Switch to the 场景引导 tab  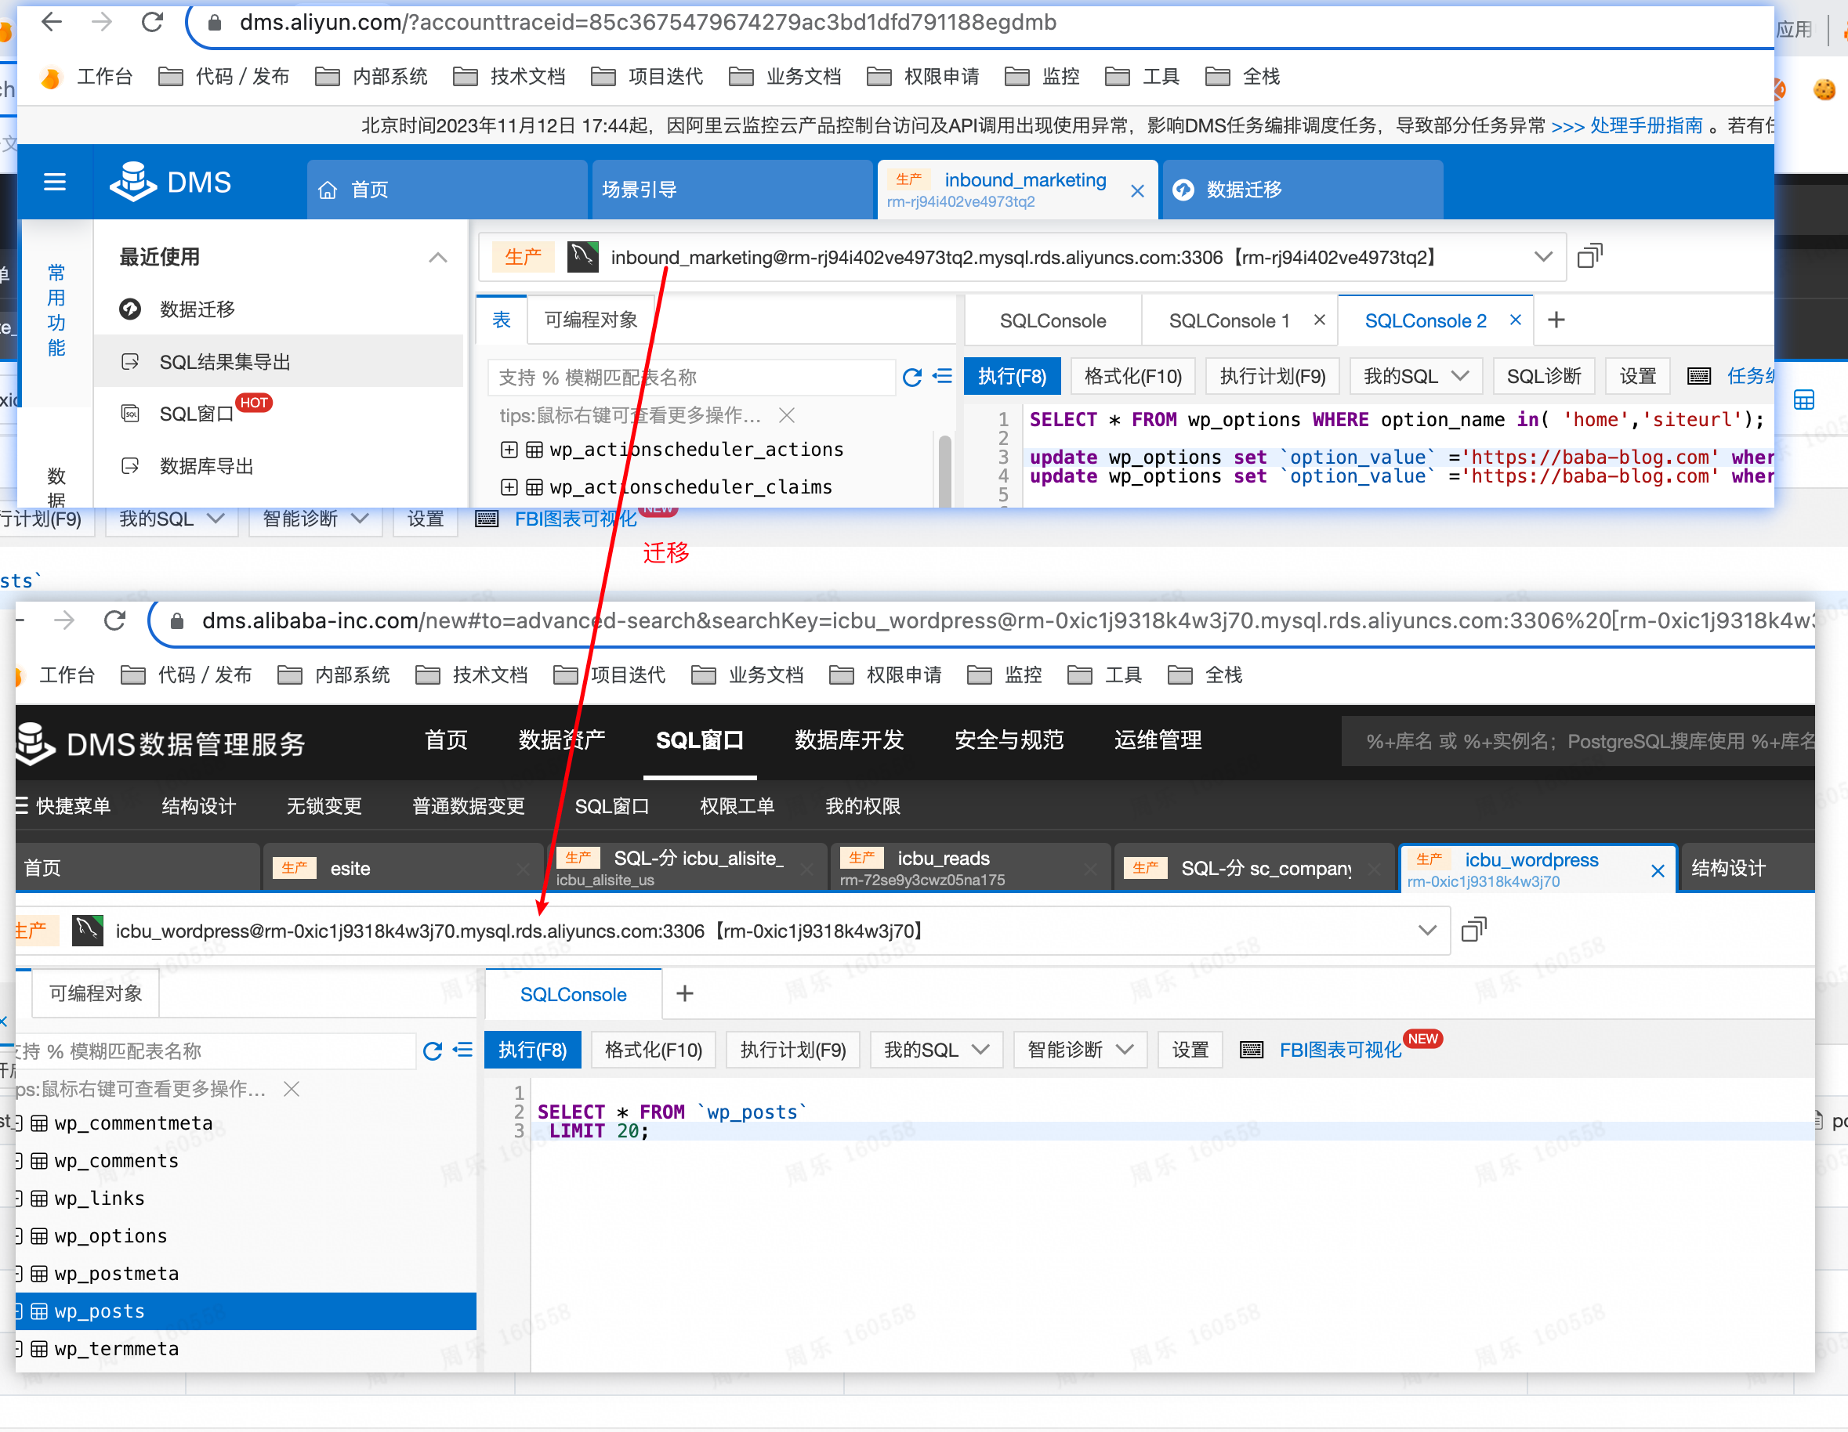(731, 190)
